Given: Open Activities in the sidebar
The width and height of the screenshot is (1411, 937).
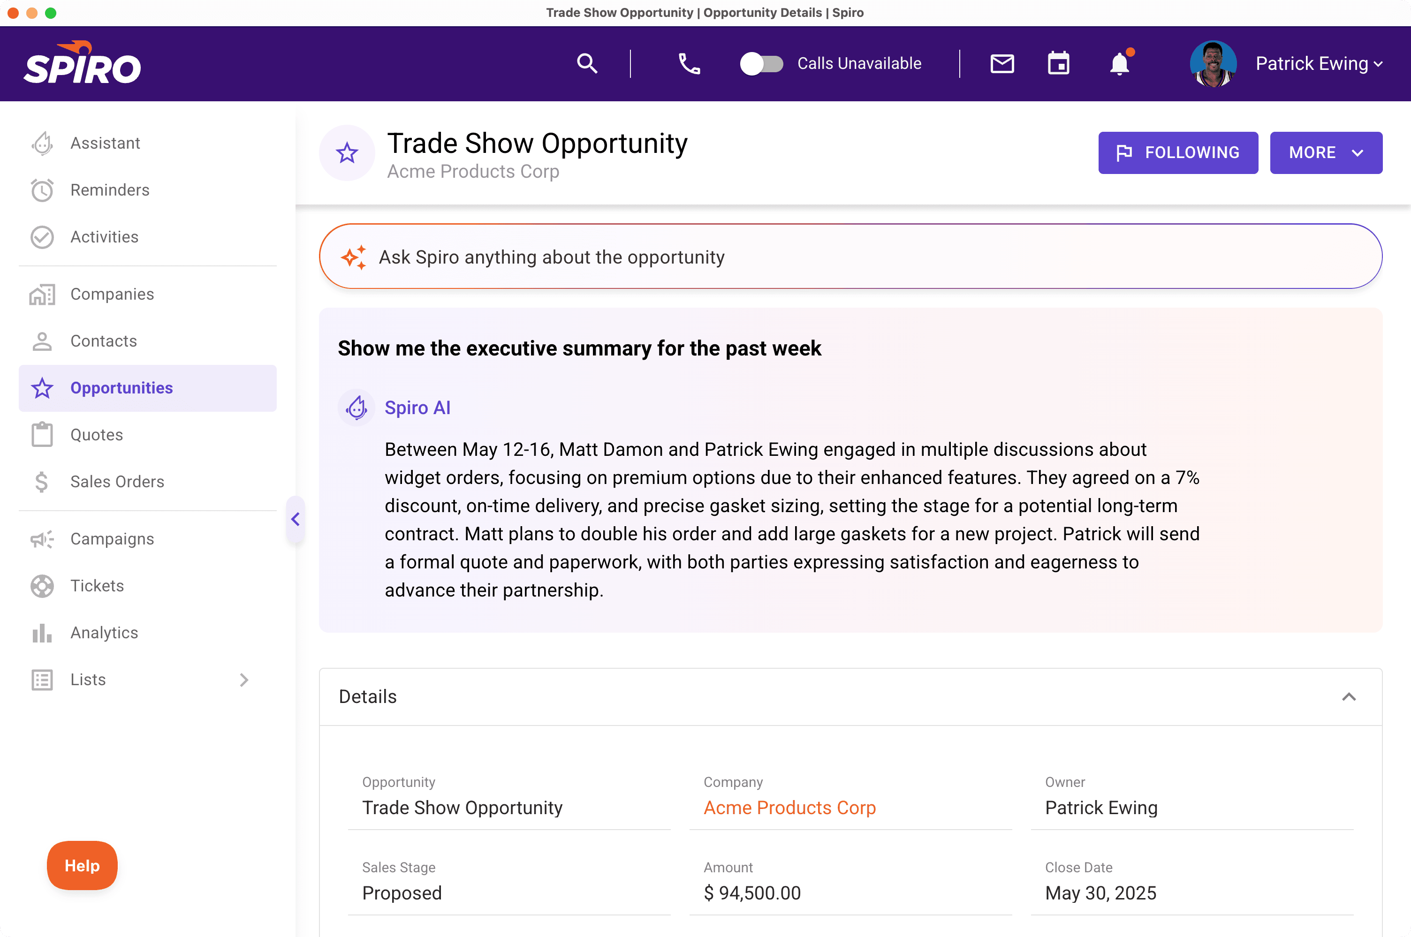Looking at the screenshot, I should pyautogui.click(x=148, y=237).
